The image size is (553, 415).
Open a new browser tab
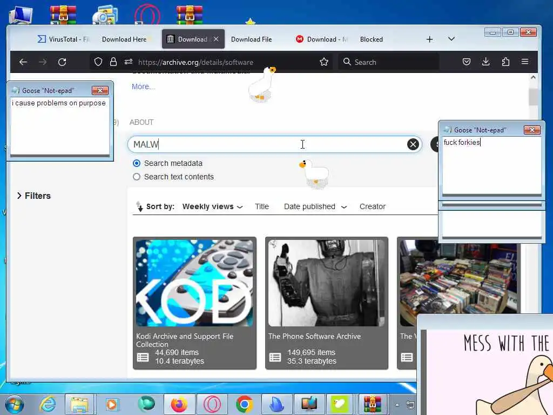429,39
